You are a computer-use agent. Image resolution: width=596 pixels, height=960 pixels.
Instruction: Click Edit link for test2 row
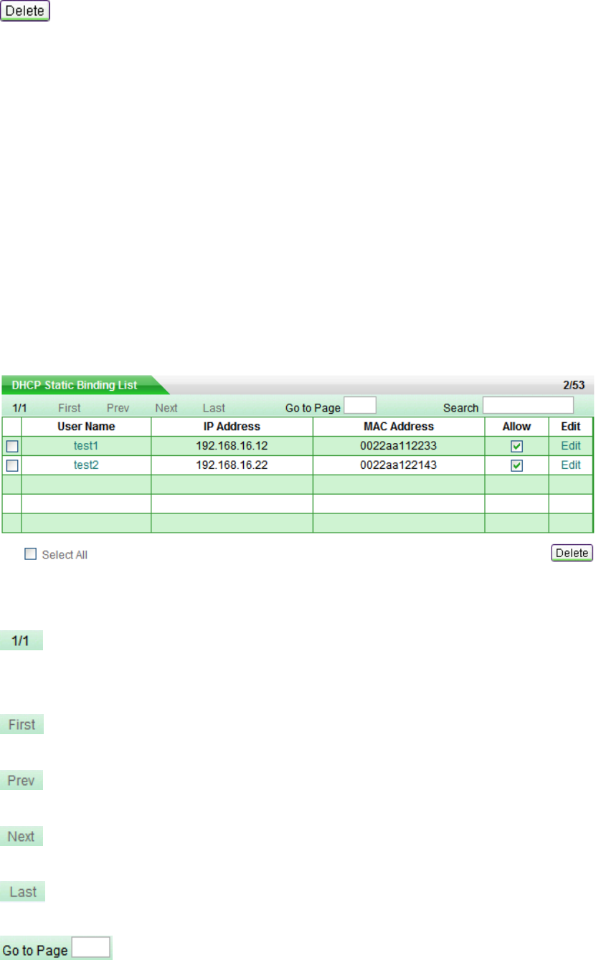(x=571, y=465)
